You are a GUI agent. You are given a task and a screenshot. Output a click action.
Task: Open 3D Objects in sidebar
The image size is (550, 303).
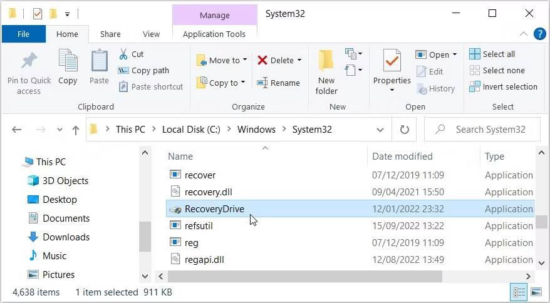65,180
